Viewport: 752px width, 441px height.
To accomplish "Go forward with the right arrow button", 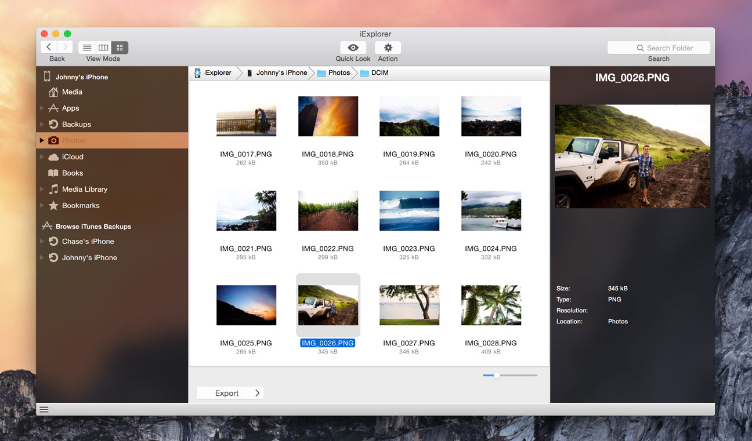I will [x=65, y=48].
